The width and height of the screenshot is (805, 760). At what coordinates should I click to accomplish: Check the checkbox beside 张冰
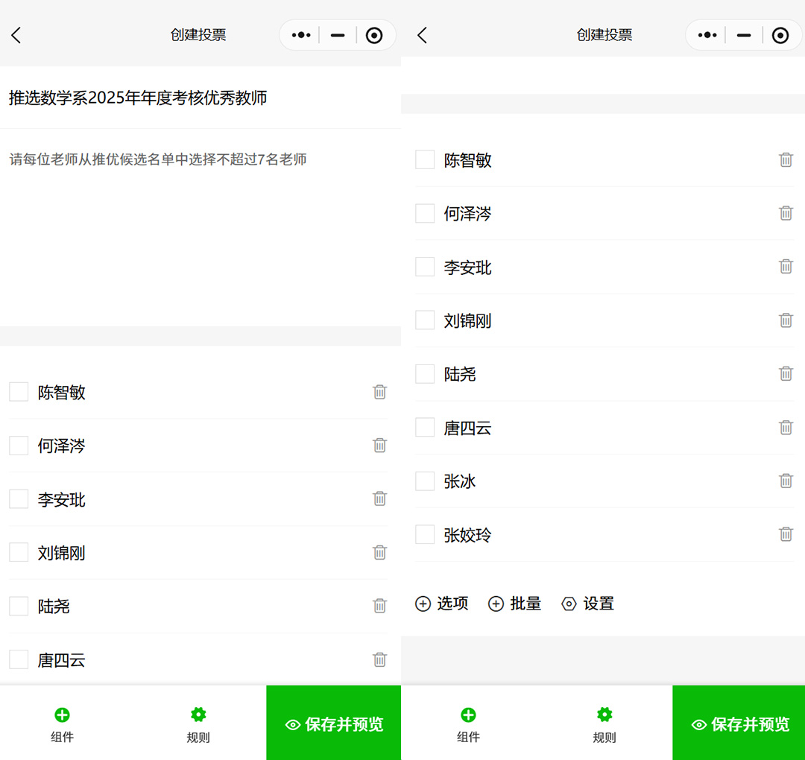pyautogui.click(x=424, y=481)
